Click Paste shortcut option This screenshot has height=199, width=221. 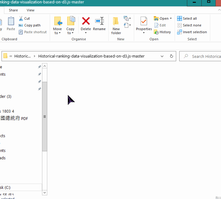click(x=33, y=32)
